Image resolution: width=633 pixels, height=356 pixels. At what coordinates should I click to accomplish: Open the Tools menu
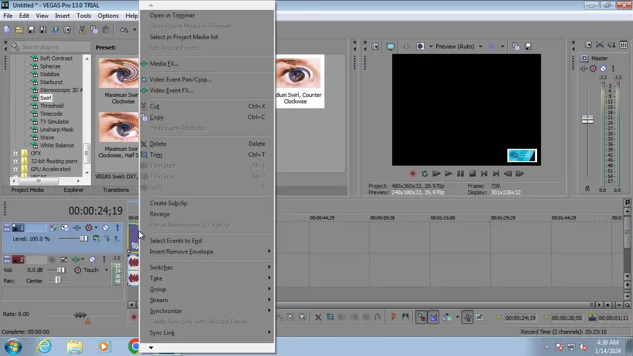tap(84, 16)
